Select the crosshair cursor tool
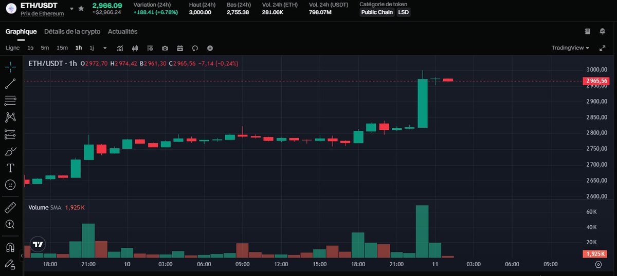The width and height of the screenshot is (617, 276). coord(10,66)
